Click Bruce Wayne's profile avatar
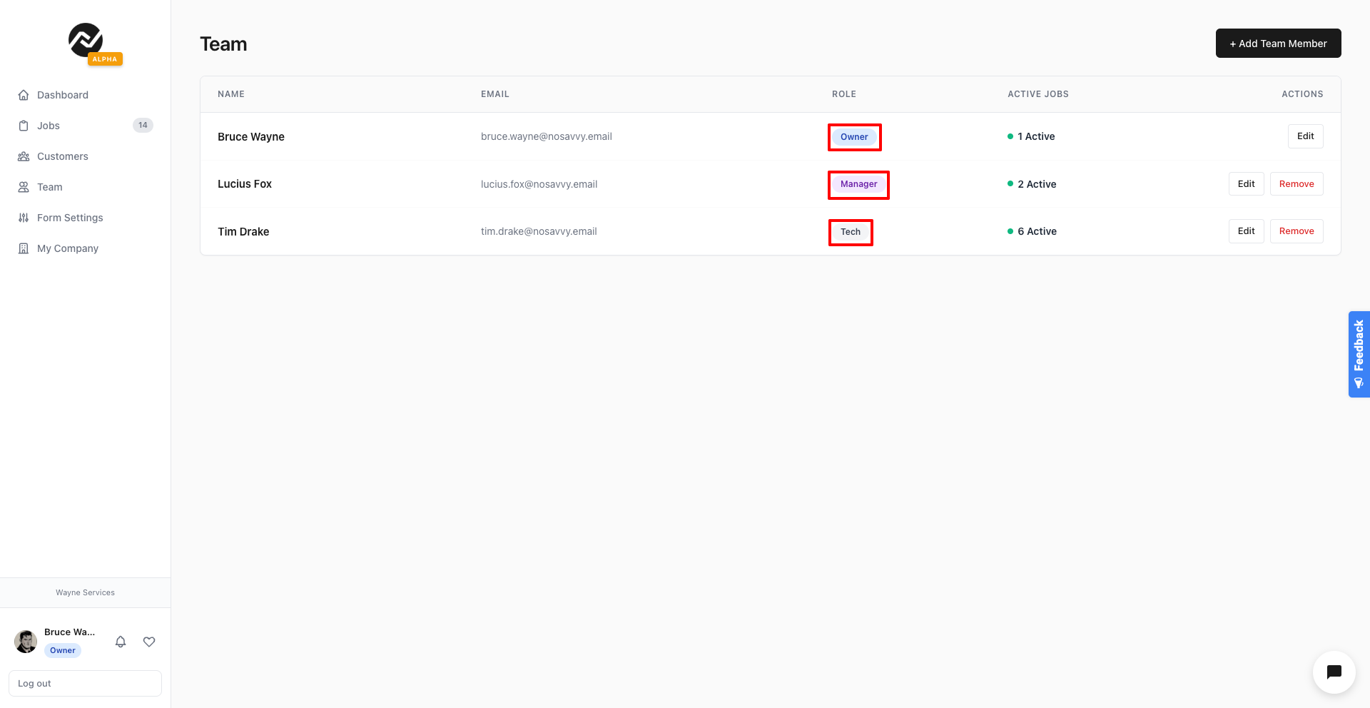The width and height of the screenshot is (1370, 708). [26, 642]
